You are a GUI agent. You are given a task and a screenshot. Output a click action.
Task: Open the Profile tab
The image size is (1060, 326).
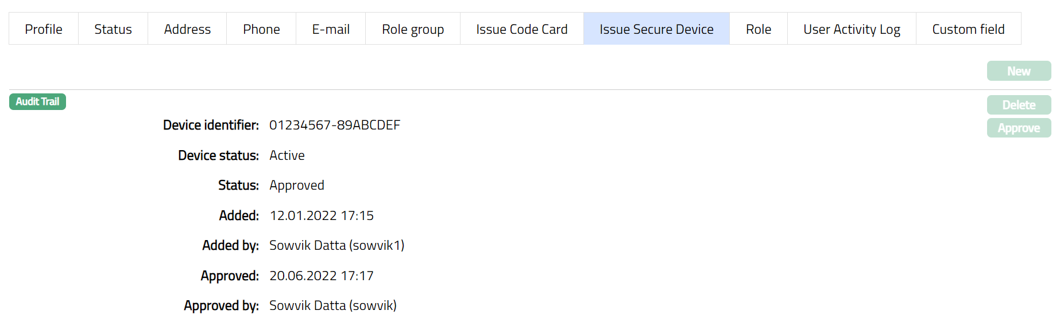44,29
